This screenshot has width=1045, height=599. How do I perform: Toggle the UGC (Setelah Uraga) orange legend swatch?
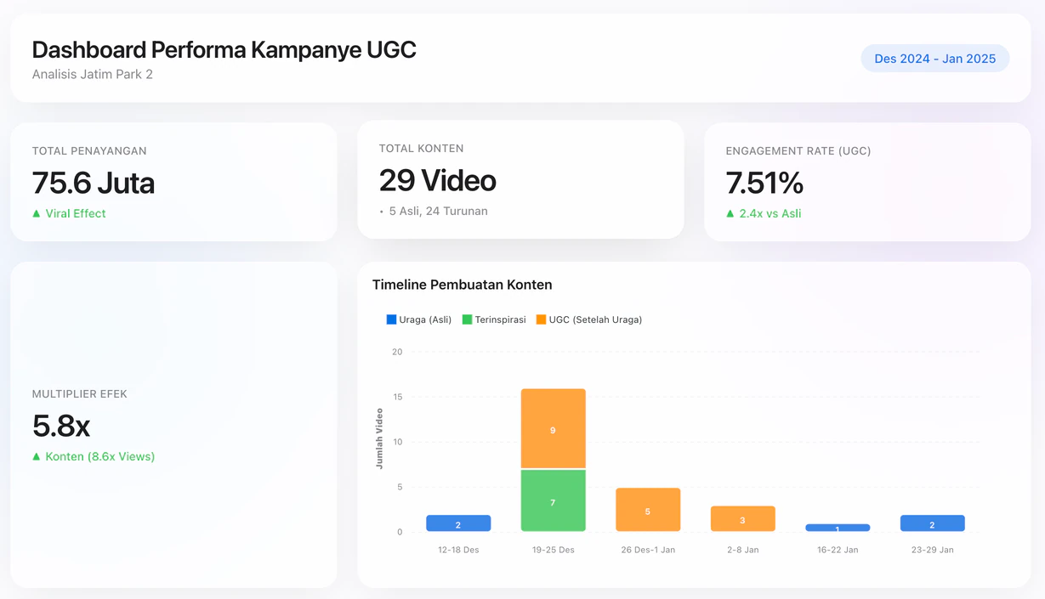pos(541,319)
